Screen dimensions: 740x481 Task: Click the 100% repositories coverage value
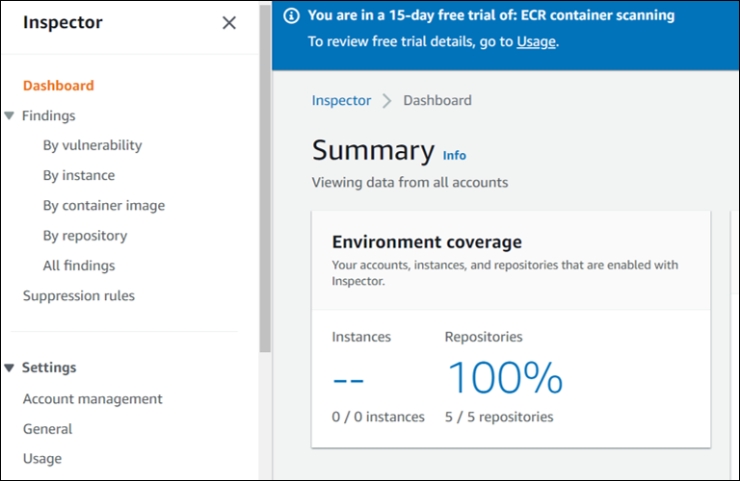(505, 378)
